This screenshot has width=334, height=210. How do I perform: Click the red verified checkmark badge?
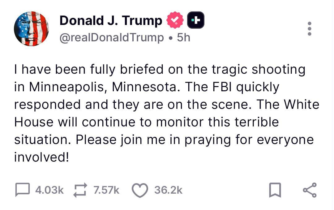[x=175, y=20]
